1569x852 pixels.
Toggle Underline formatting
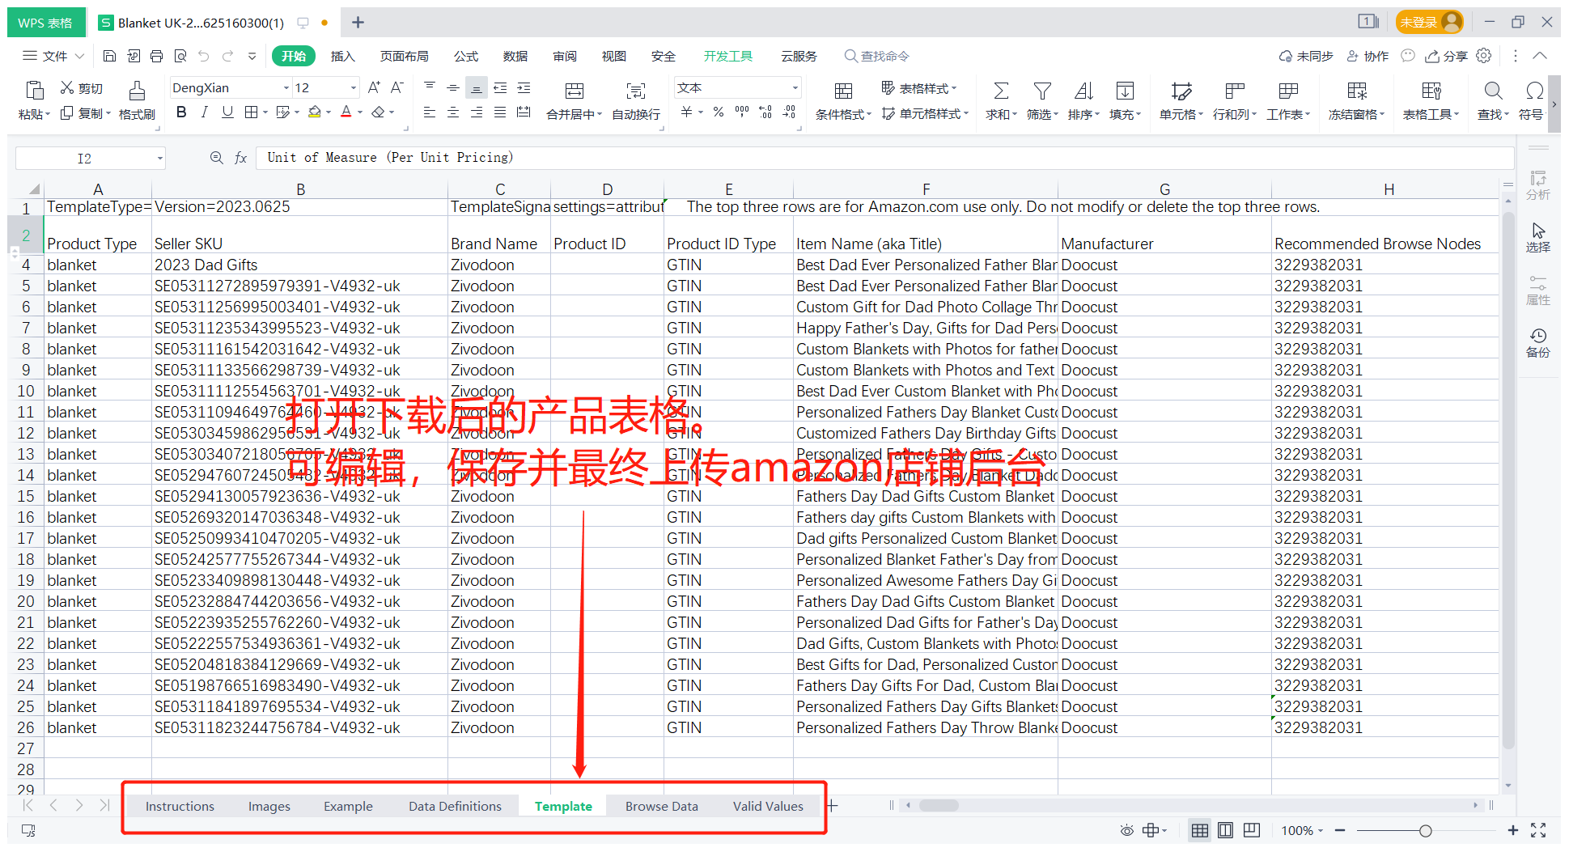227,112
